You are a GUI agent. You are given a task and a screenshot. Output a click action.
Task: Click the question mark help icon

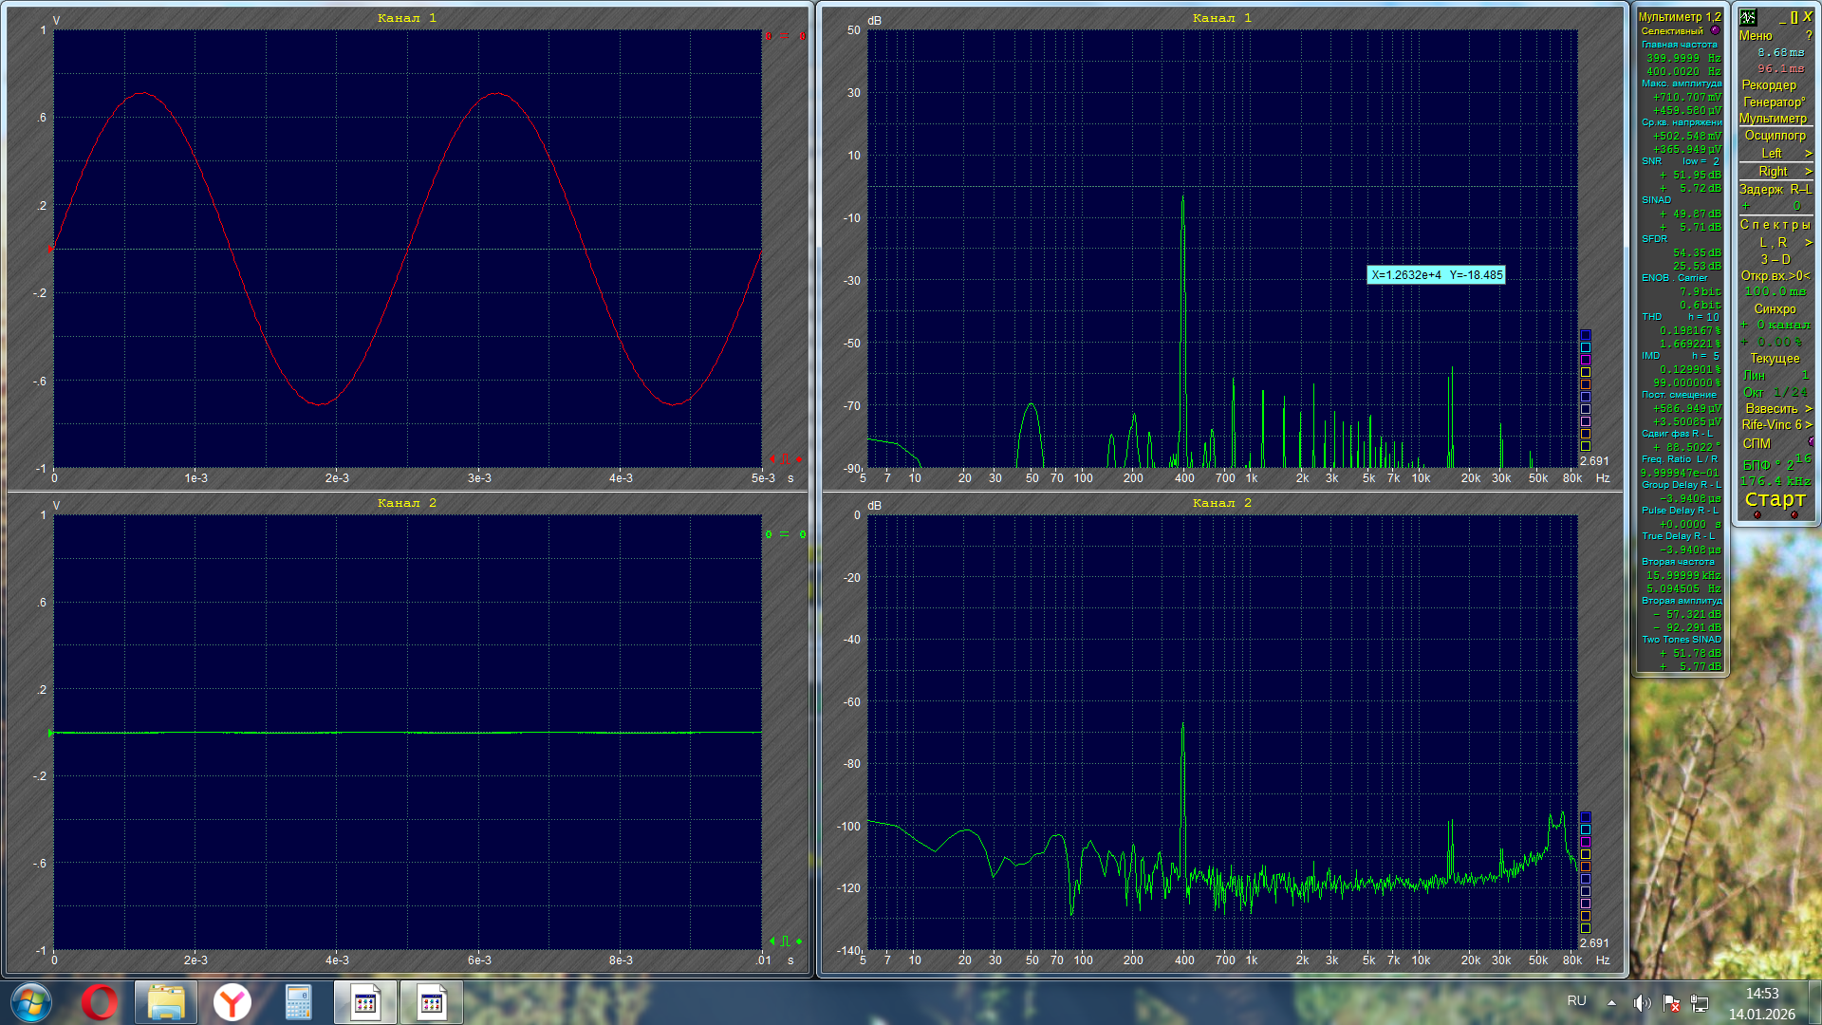click(1809, 36)
